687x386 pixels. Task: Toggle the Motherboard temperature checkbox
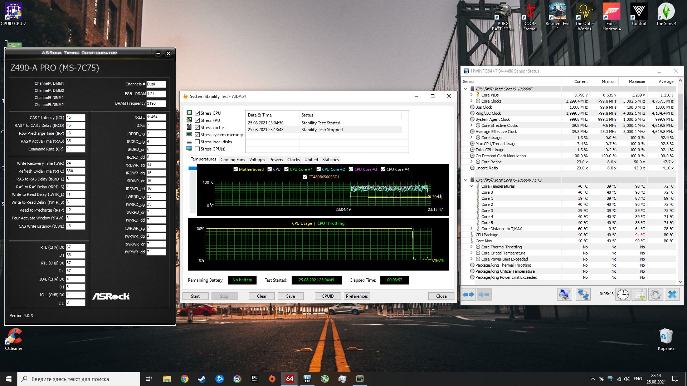[235, 169]
